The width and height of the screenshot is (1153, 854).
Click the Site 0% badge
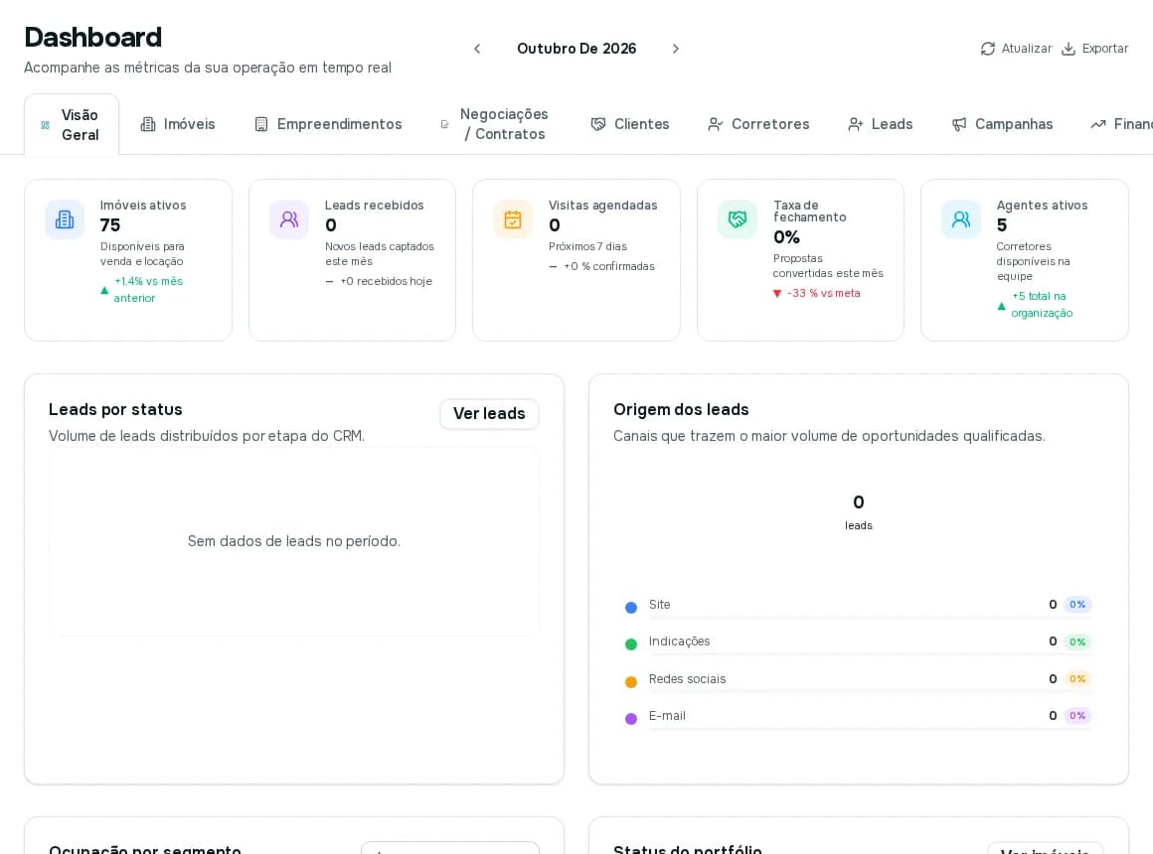click(1077, 605)
